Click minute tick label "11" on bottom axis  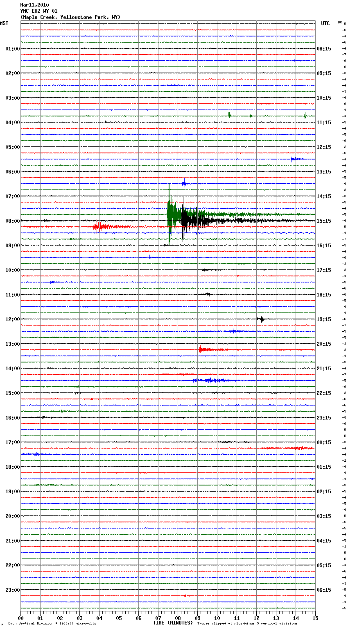(x=237, y=618)
